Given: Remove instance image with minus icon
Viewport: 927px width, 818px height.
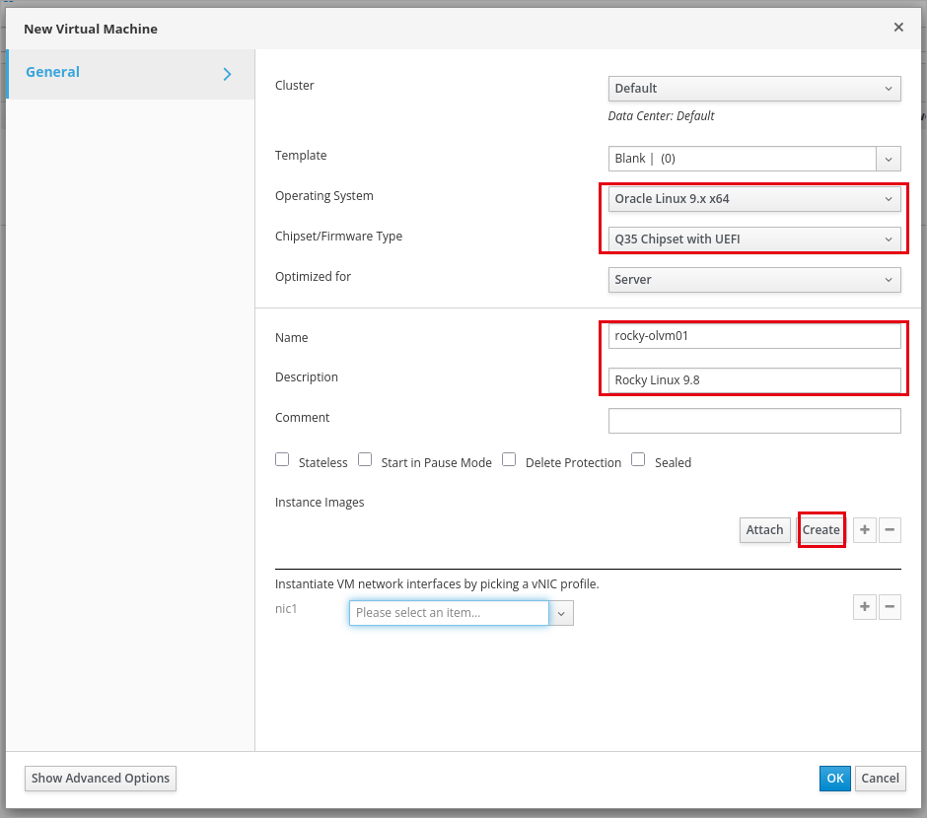Looking at the screenshot, I should click(890, 530).
